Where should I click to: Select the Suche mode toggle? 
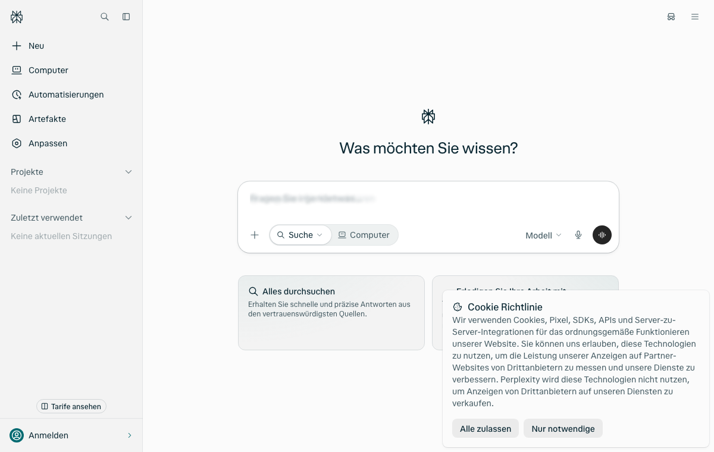click(300, 235)
